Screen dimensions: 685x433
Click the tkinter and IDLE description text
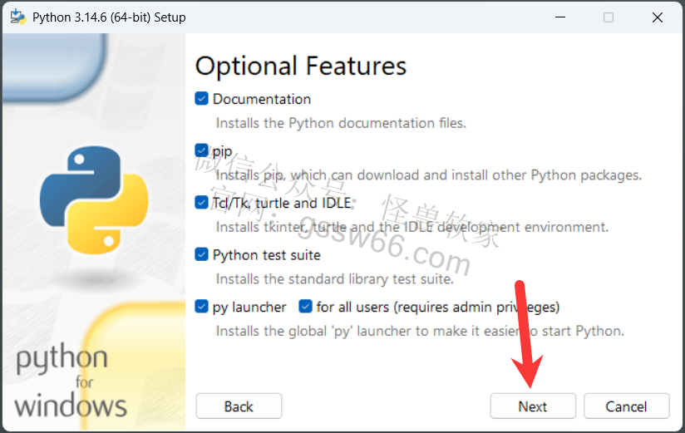tap(412, 227)
